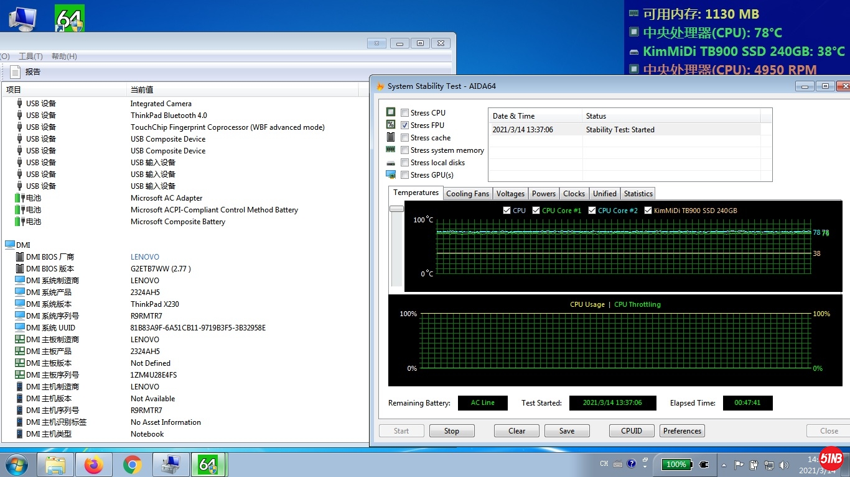
Task: Open the AIDA64 desktop shortcut icon
Action: coord(69,19)
